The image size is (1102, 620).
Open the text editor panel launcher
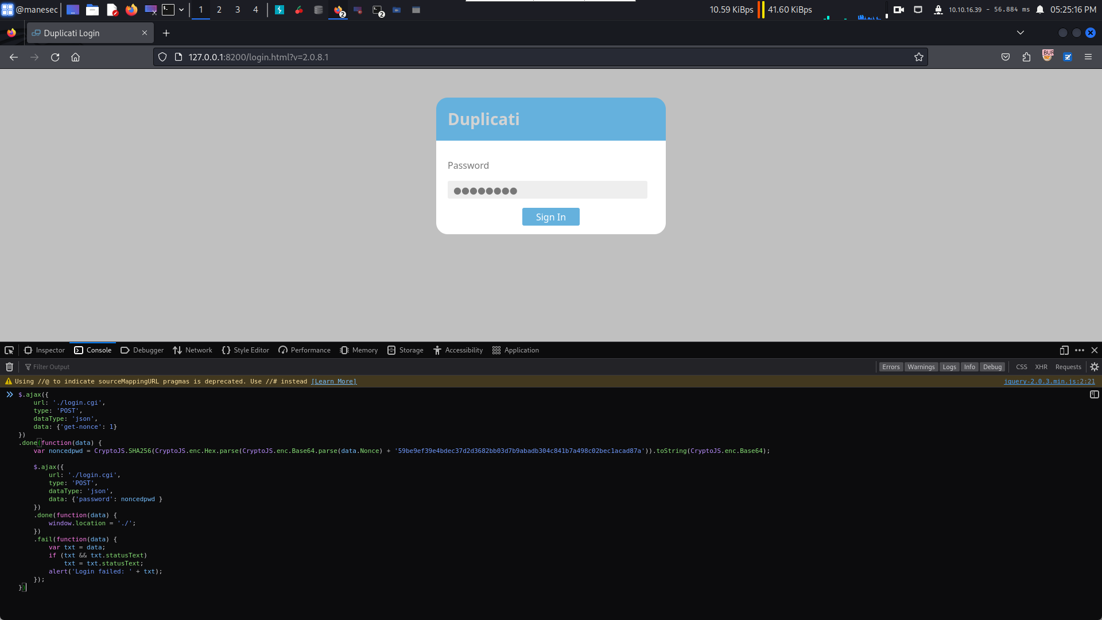112,10
